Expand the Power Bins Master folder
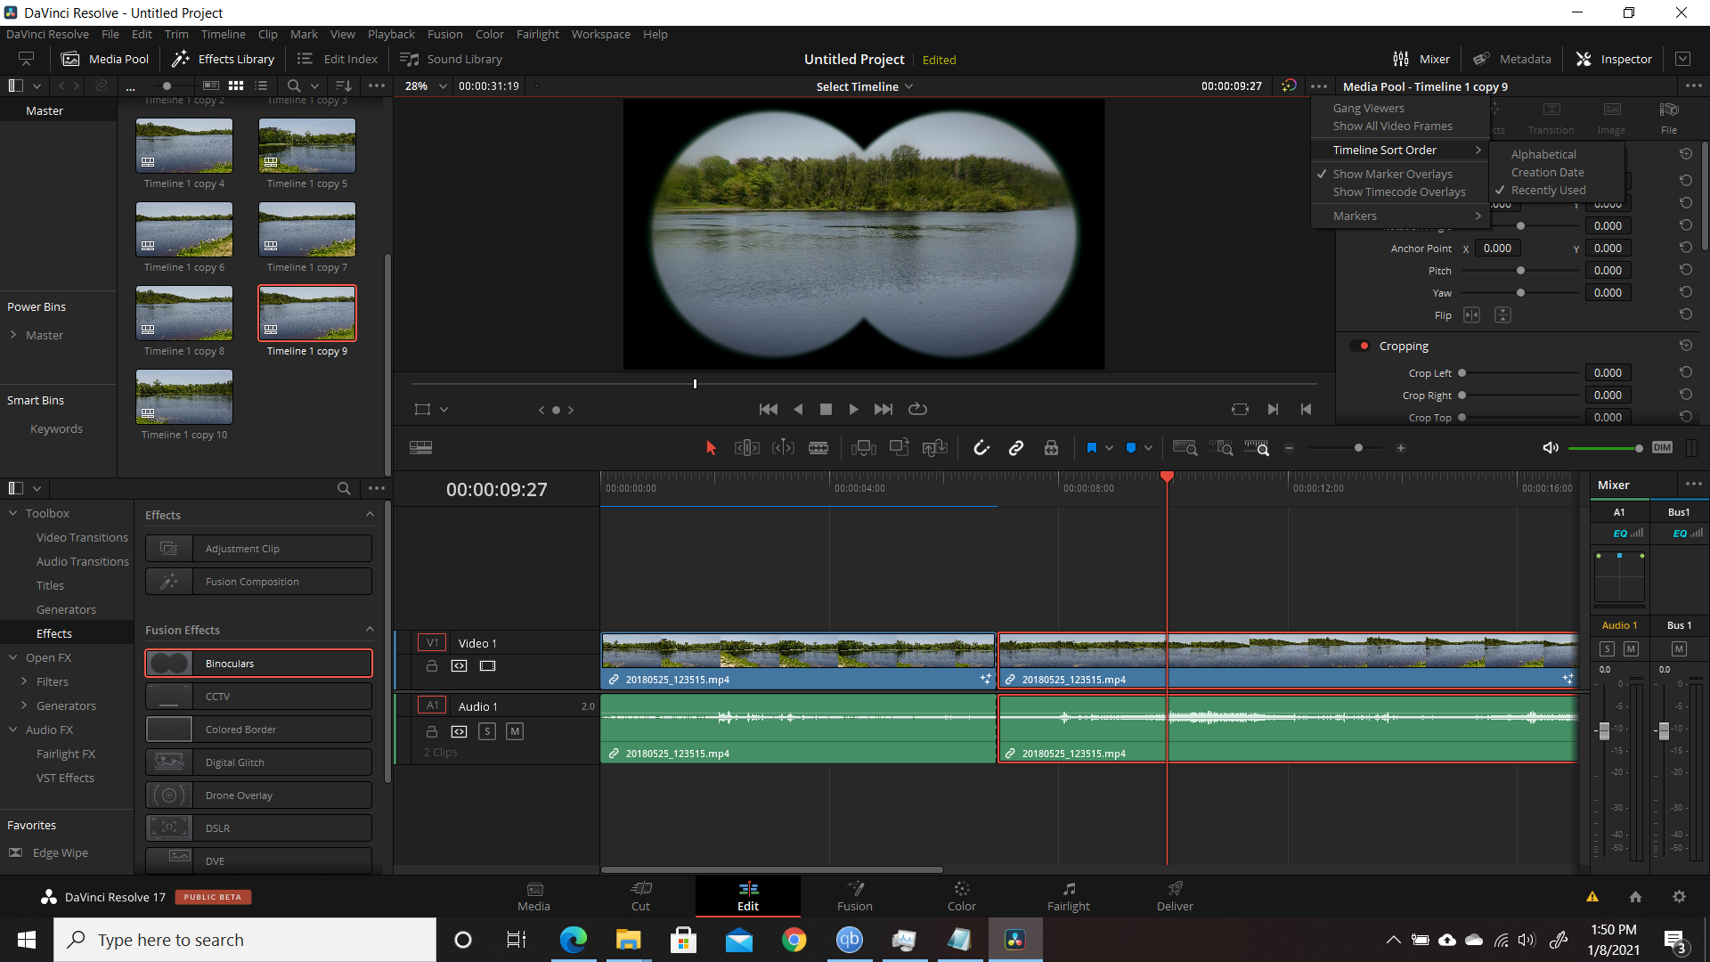The height and width of the screenshot is (962, 1710). pos(13,336)
